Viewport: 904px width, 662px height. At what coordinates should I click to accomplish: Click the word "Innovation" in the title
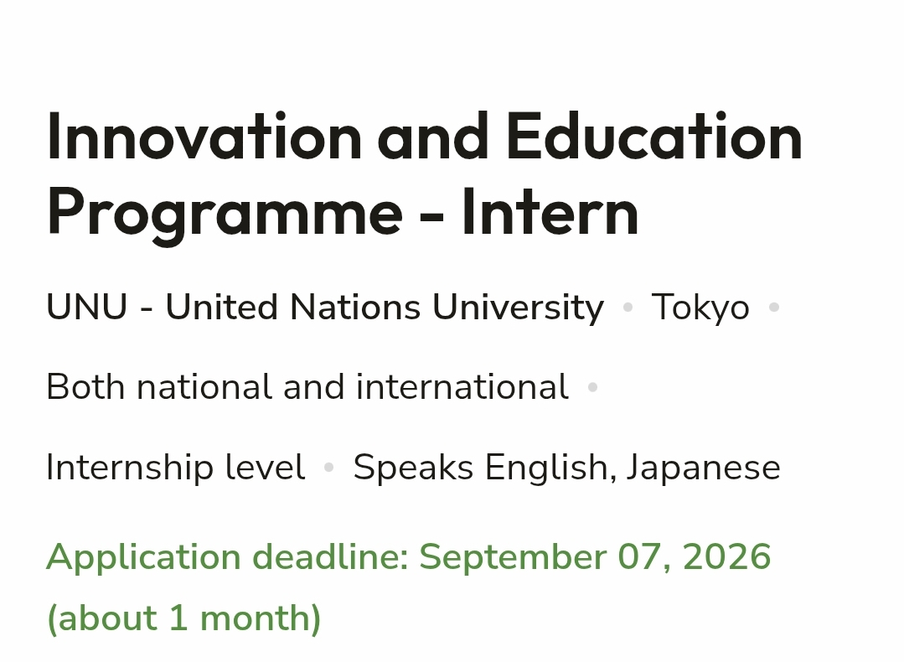click(x=204, y=137)
